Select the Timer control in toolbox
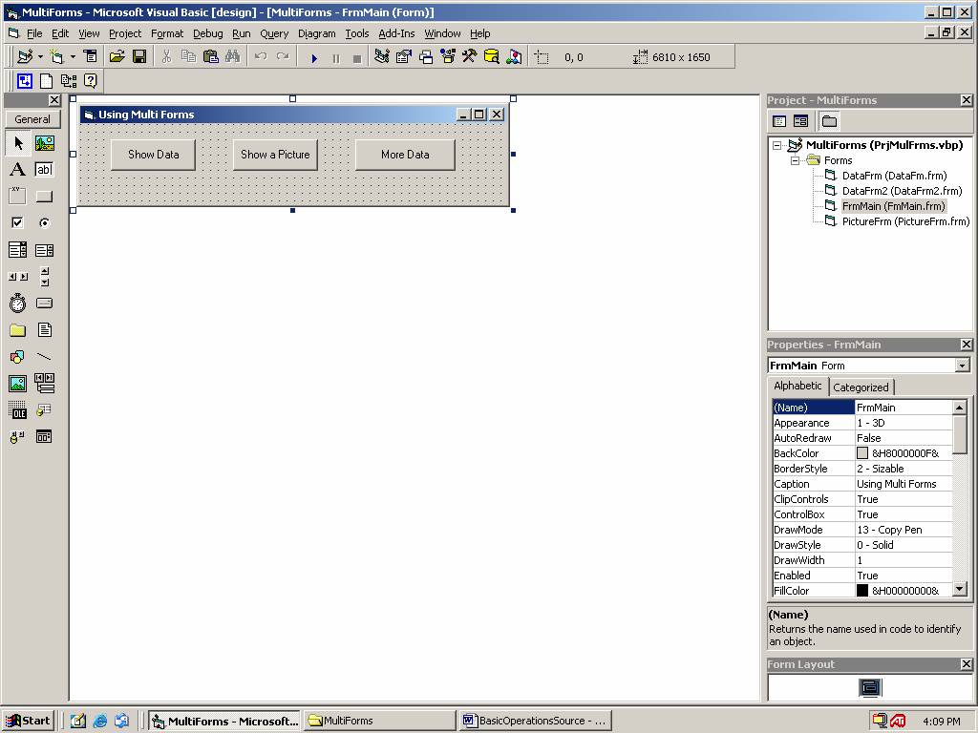Screen dimensions: 978x733 click(17, 304)
